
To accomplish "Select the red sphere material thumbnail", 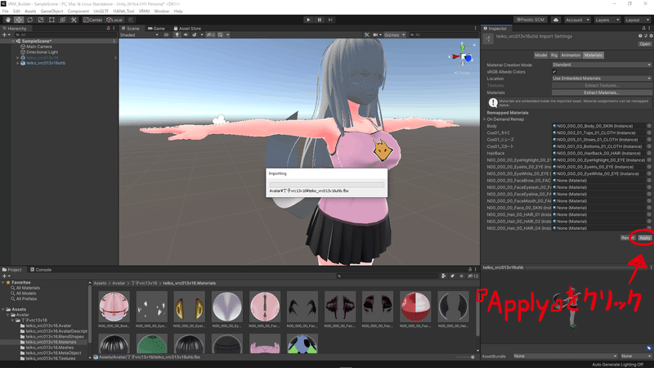I will click(415, 307).
